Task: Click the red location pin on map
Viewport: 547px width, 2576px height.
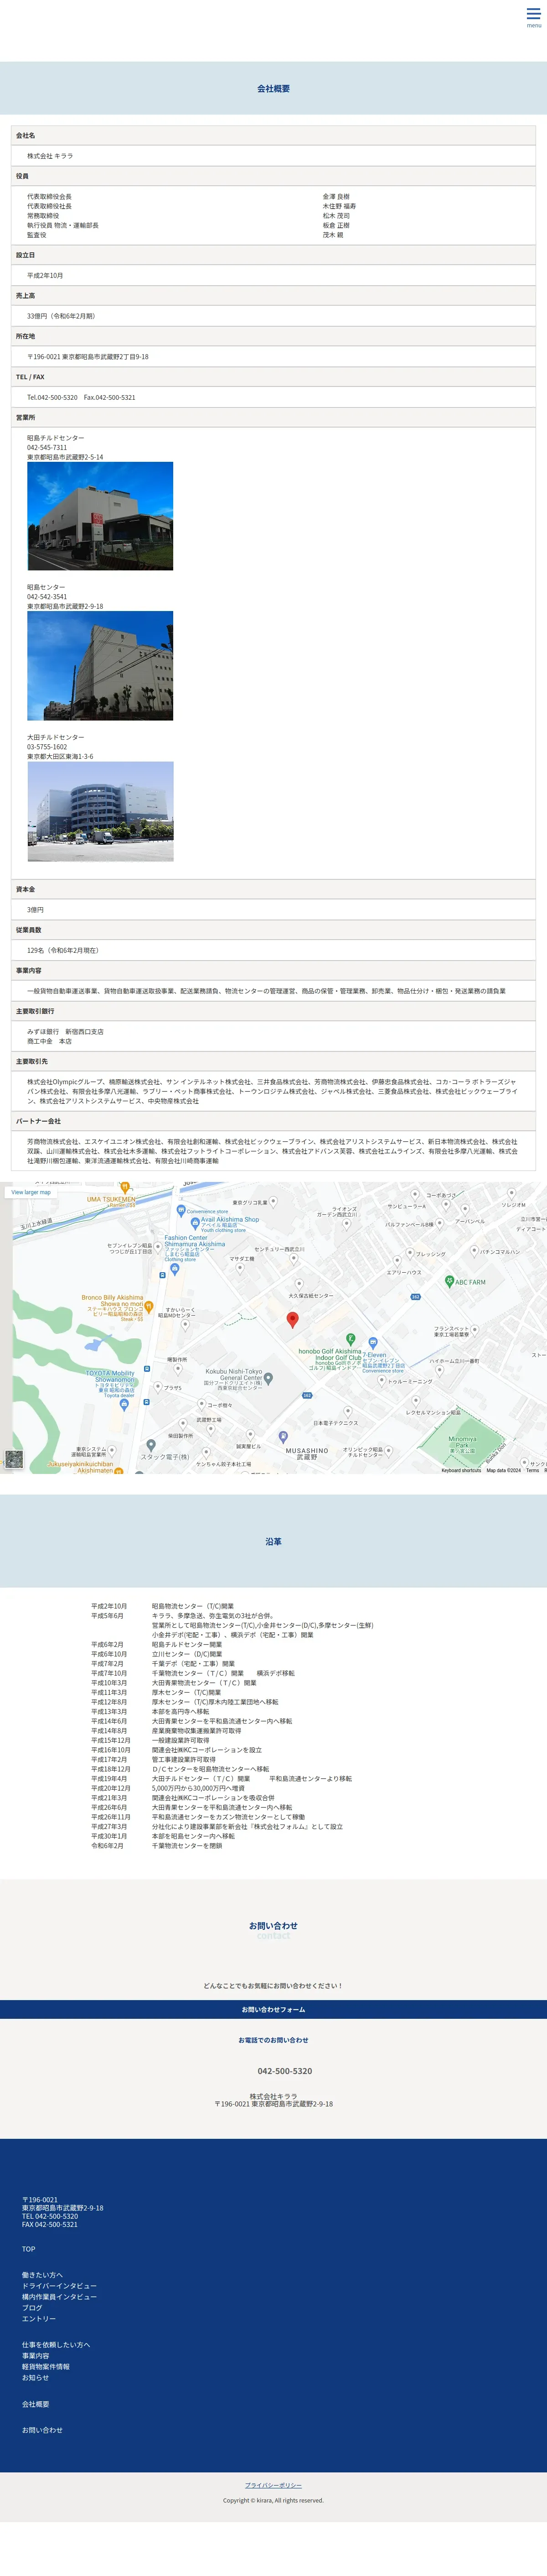Action: click(x=293, y=1320)
